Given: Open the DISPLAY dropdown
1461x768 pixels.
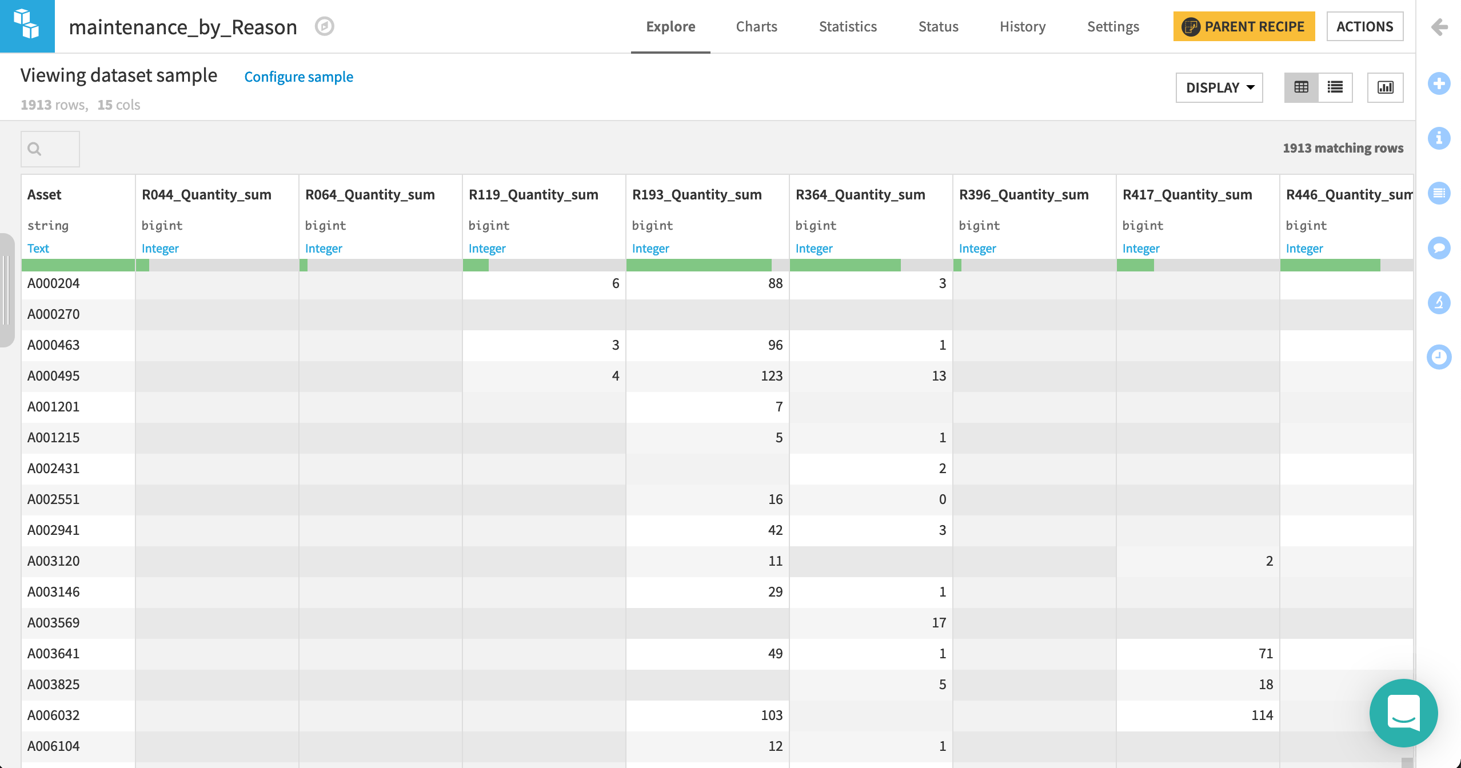Looking at the screenshot, I should tap(1219, 87).
